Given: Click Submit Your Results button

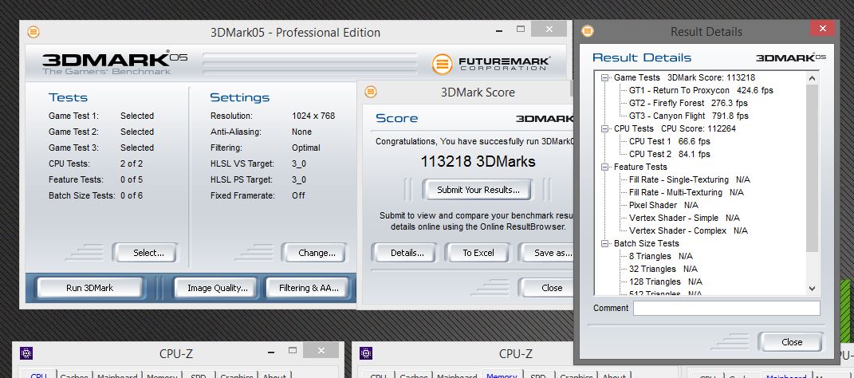Looking at the screenshot, I should coord(478,190).
